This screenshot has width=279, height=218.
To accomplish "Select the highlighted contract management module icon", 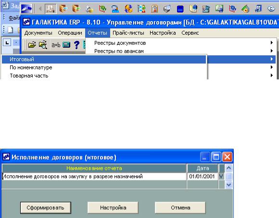I will click(51, 9).
